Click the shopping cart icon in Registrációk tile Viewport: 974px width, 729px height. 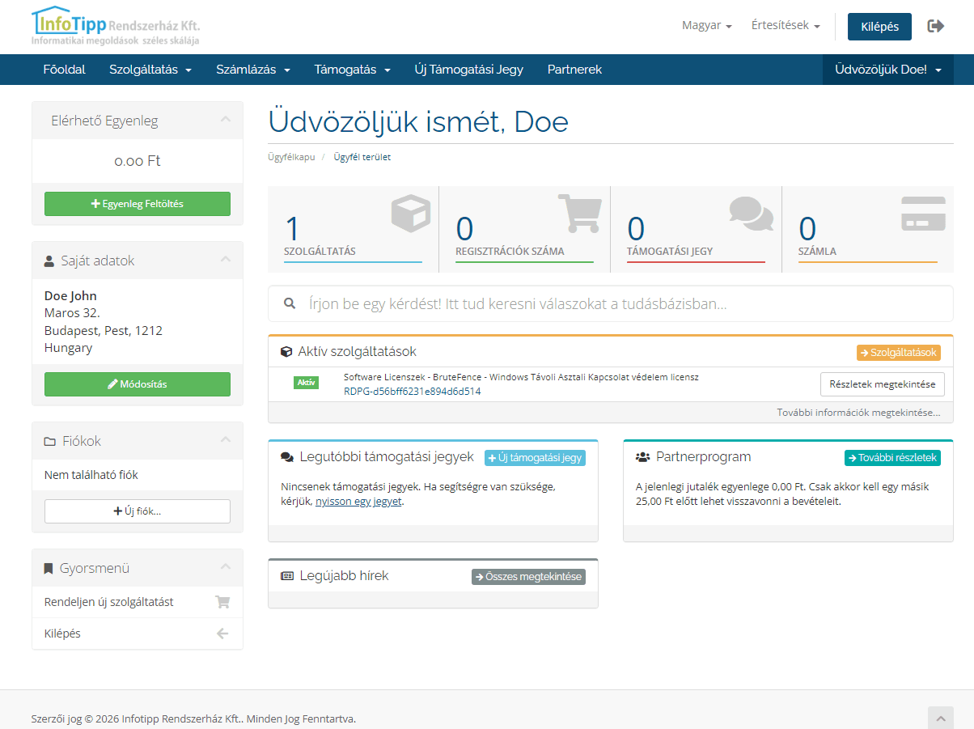pos(580,214)
